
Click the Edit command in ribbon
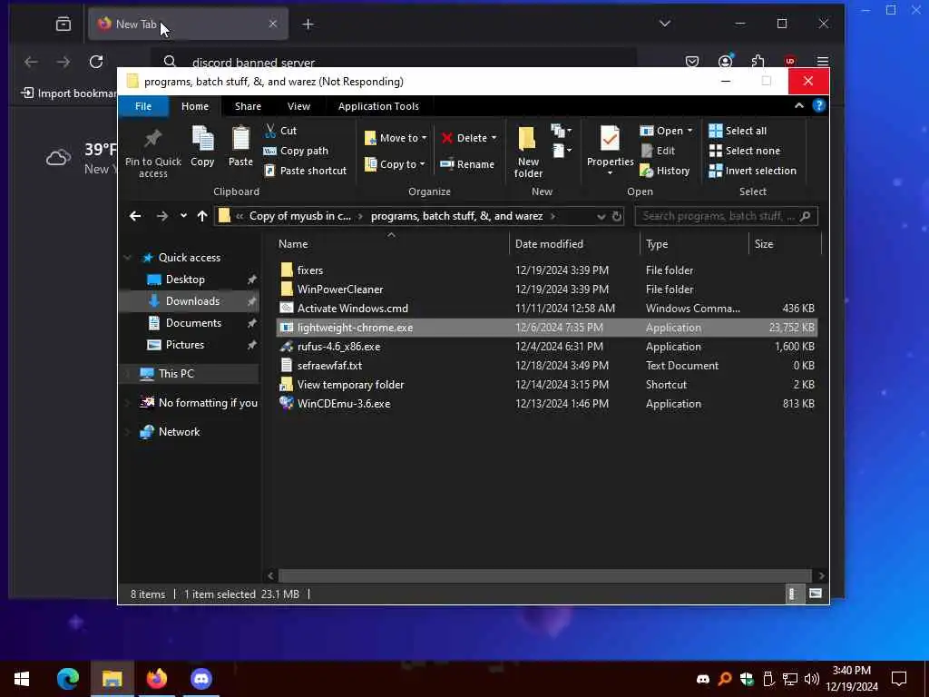coord(658,151)
